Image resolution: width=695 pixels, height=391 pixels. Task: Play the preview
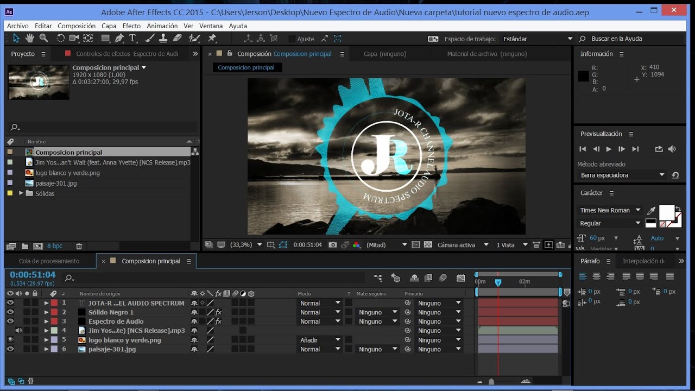tap(609, 149)
